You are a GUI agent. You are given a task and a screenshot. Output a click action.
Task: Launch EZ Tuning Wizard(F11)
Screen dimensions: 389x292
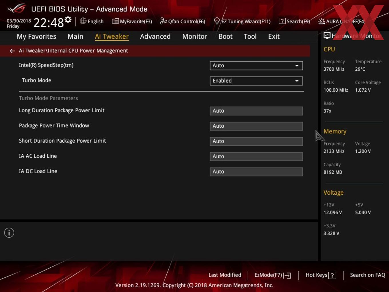242,21
